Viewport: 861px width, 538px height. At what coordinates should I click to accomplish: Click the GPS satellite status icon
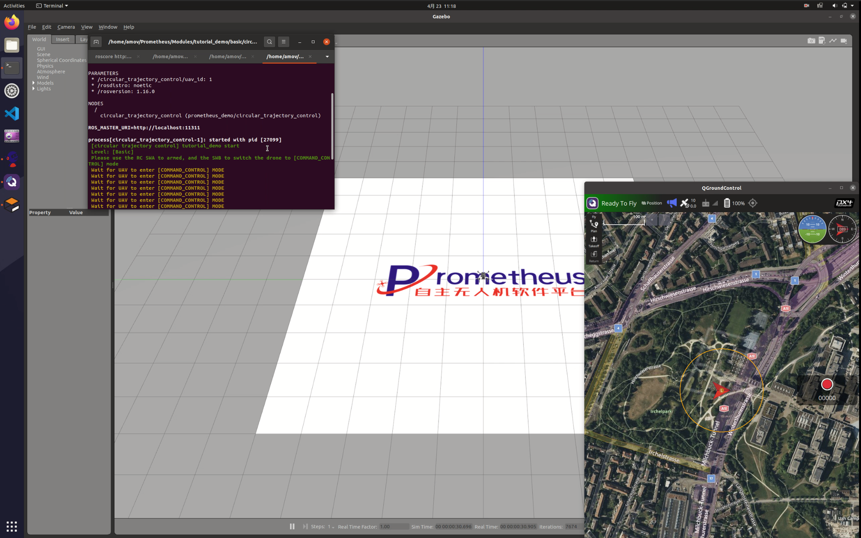pos(685,203)
